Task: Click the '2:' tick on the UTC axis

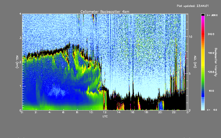Action: click(36, 112)
